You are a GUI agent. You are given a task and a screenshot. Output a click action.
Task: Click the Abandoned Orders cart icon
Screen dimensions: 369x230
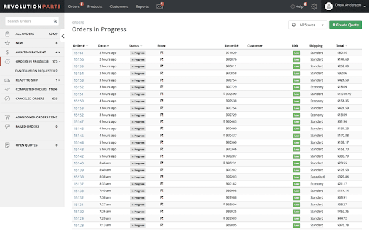tap(7, 117)
